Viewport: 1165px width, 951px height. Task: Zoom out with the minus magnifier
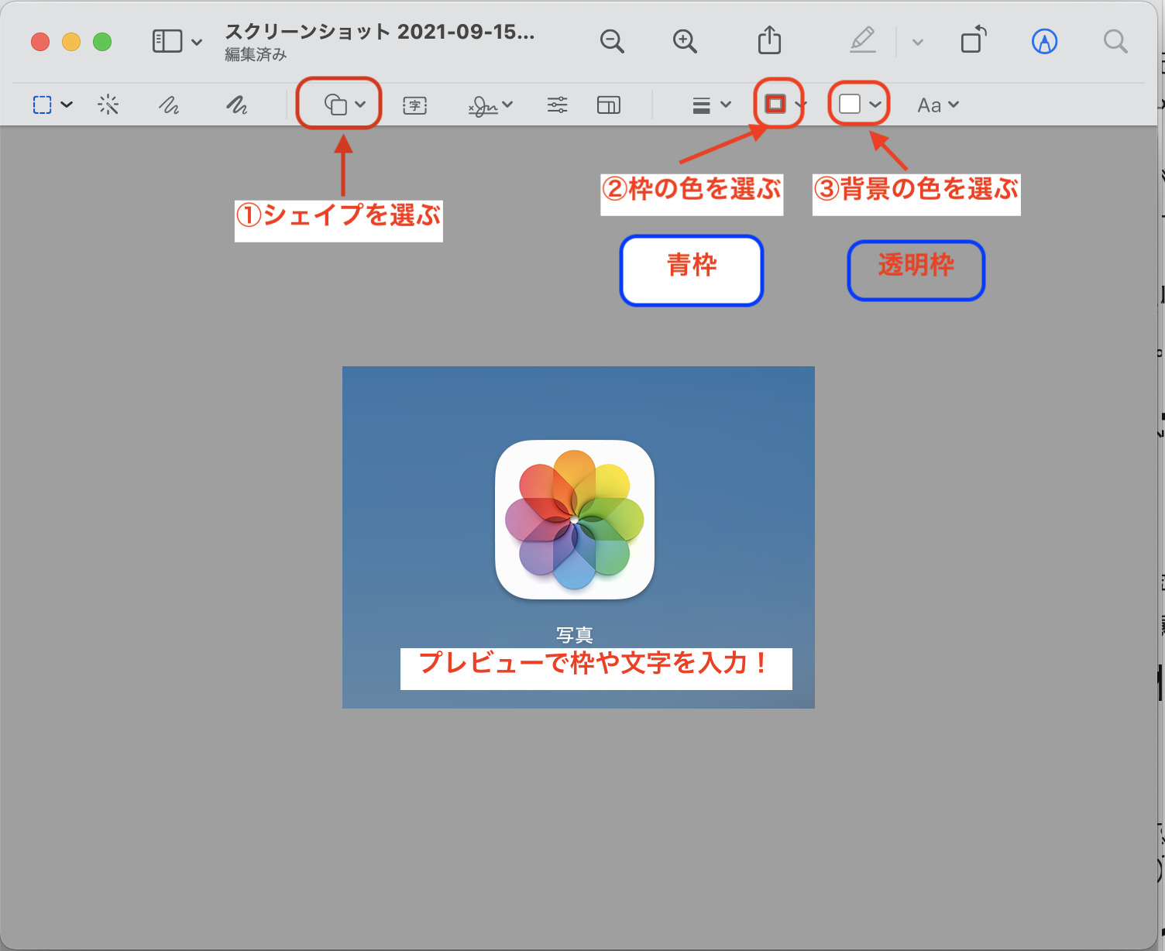click(612, 41)
